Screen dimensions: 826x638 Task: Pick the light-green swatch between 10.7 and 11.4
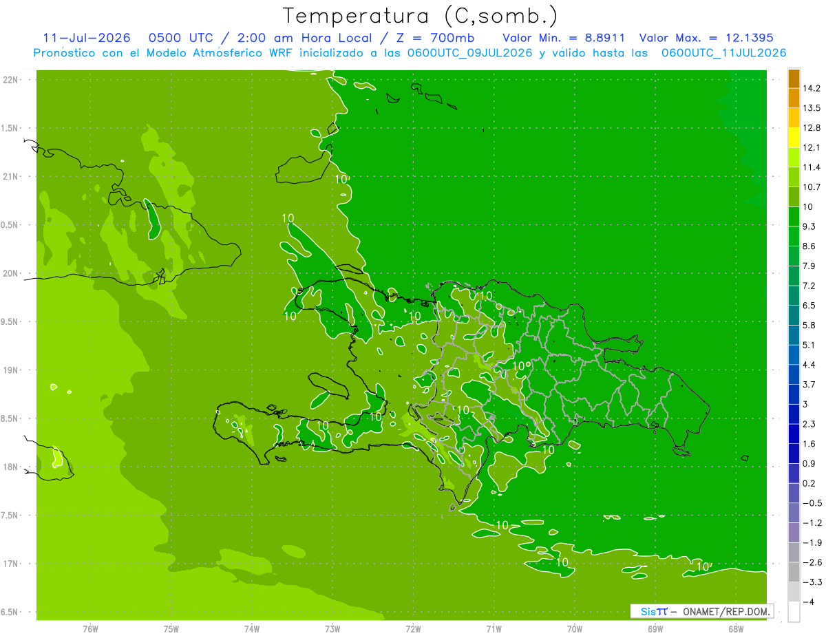794,178
